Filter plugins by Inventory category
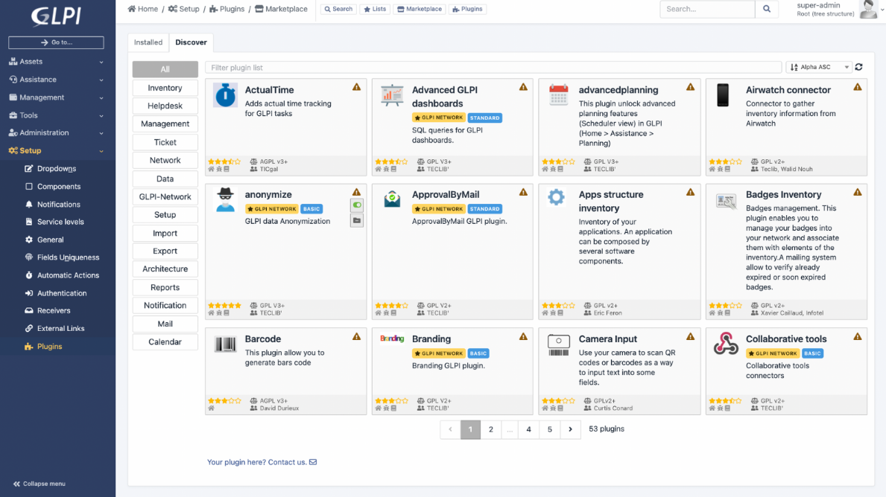Viewport: 886px width, 497px height. point(165,88)
